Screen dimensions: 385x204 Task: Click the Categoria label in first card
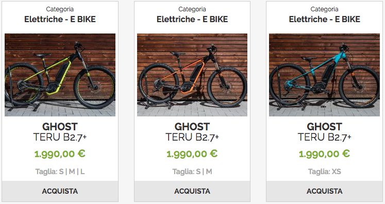tap(60, 9)
